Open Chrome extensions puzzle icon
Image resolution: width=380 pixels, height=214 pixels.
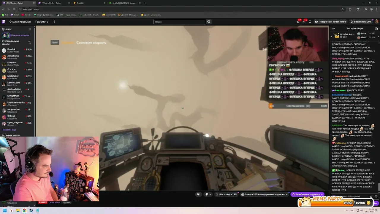pos(350,9)
